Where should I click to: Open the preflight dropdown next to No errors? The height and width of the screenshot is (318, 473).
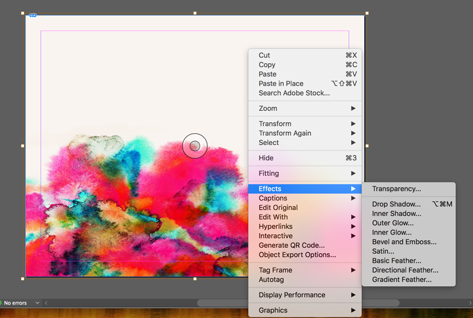[x=37, y=303]
